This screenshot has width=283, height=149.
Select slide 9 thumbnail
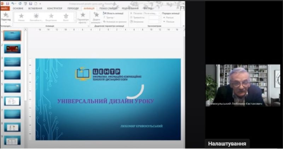tap(12, 141)
